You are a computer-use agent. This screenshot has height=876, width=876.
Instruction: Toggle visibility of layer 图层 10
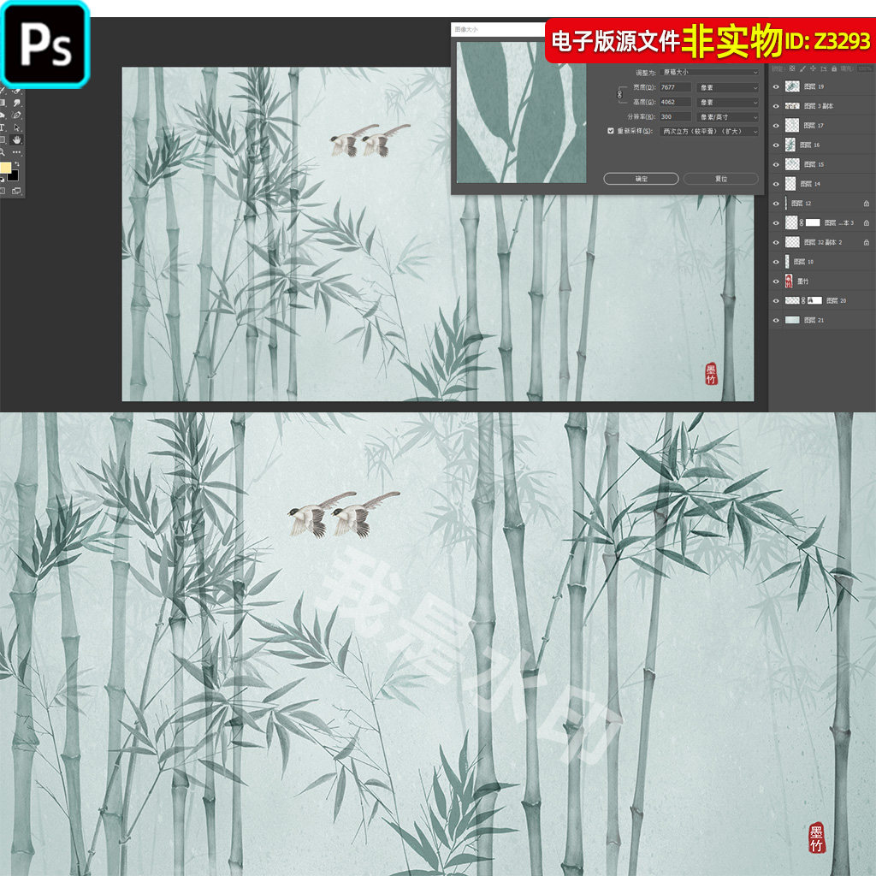tap(775, 262)
